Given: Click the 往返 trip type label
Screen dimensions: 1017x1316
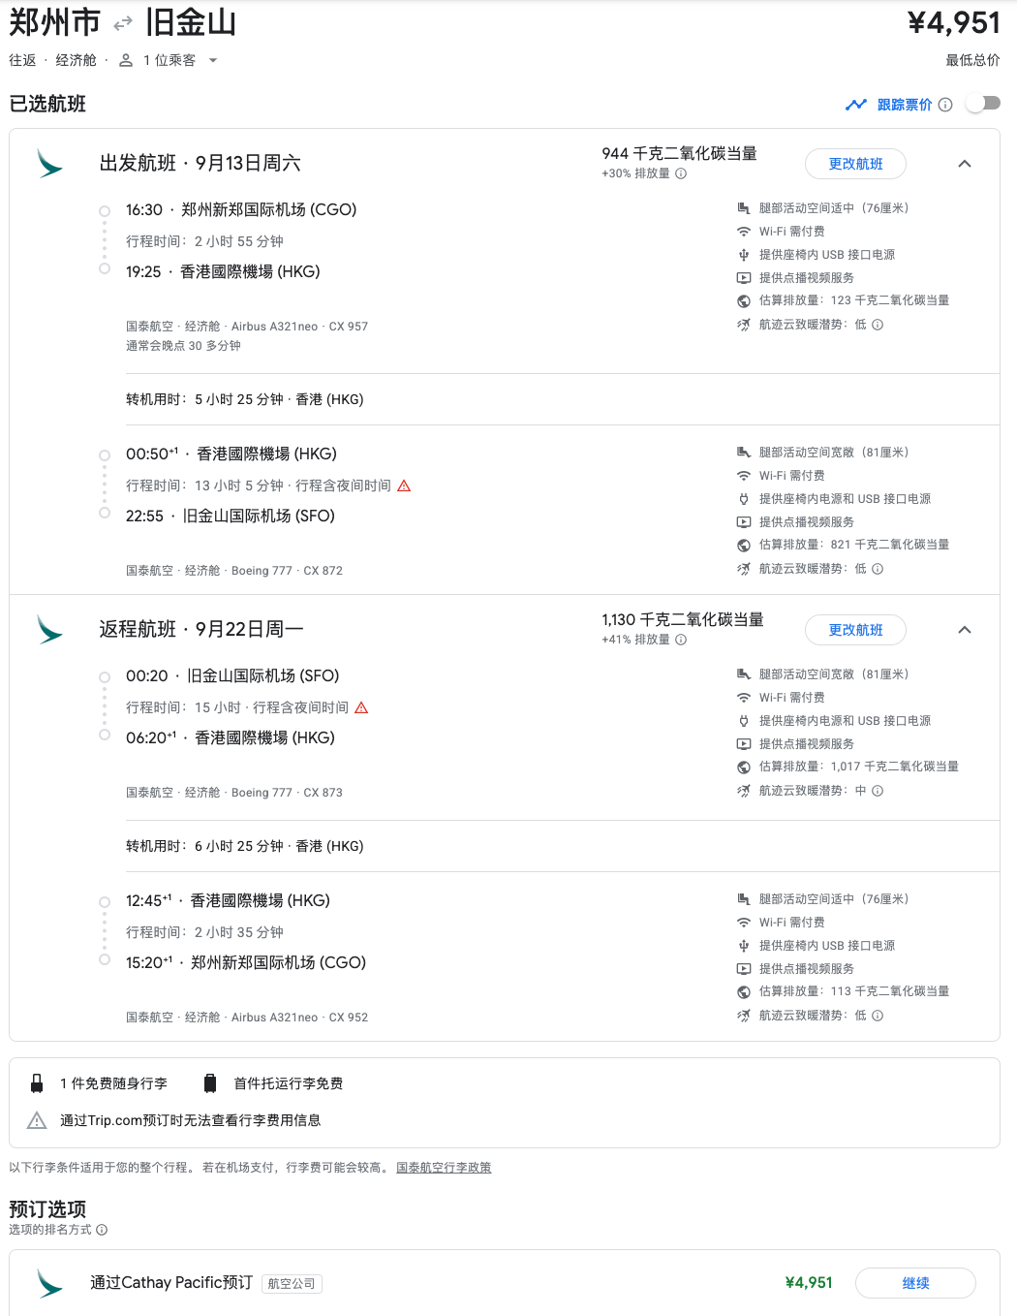Looking at the screenshot, I should [x=22, y=60].
